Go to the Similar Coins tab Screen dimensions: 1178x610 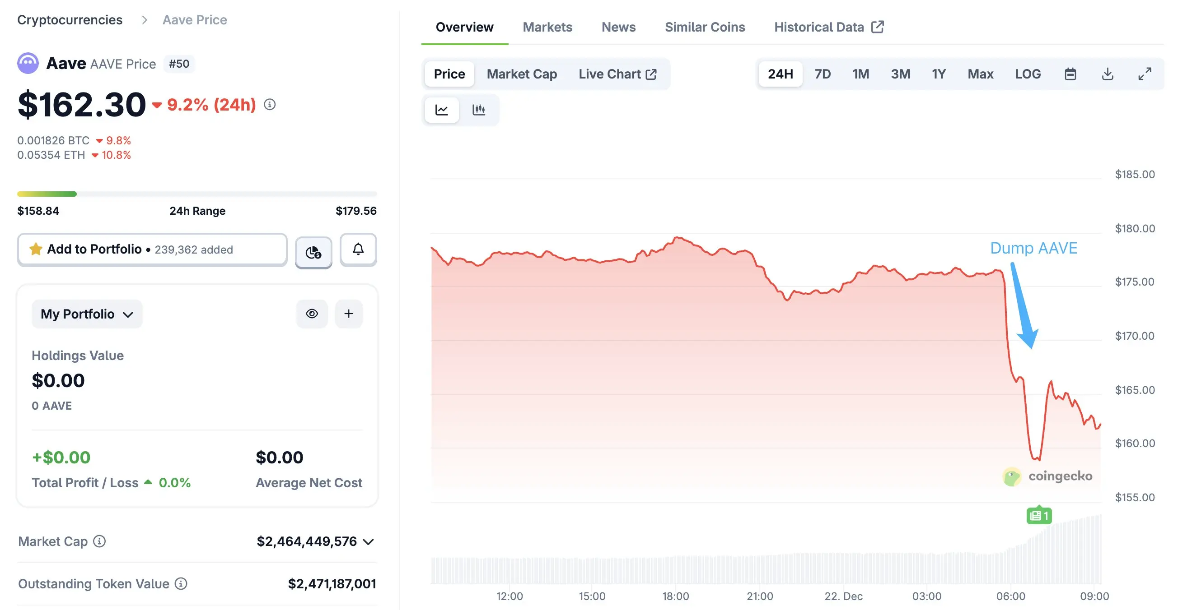pyautogui.click(x=704, y=28)
